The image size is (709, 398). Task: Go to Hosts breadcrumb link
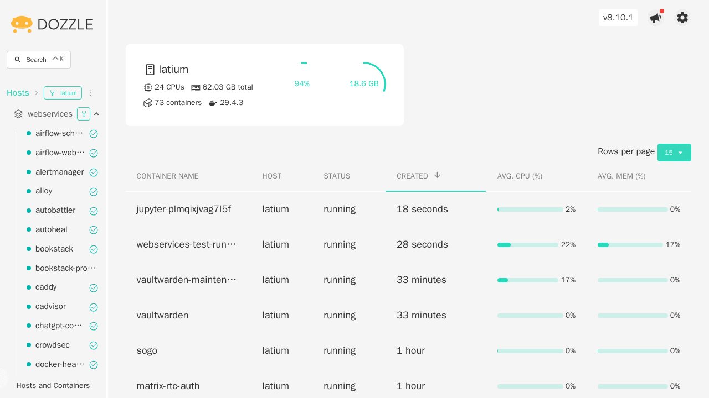tap(18, 93)
